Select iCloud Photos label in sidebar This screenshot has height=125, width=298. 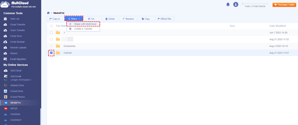point(18,97)
